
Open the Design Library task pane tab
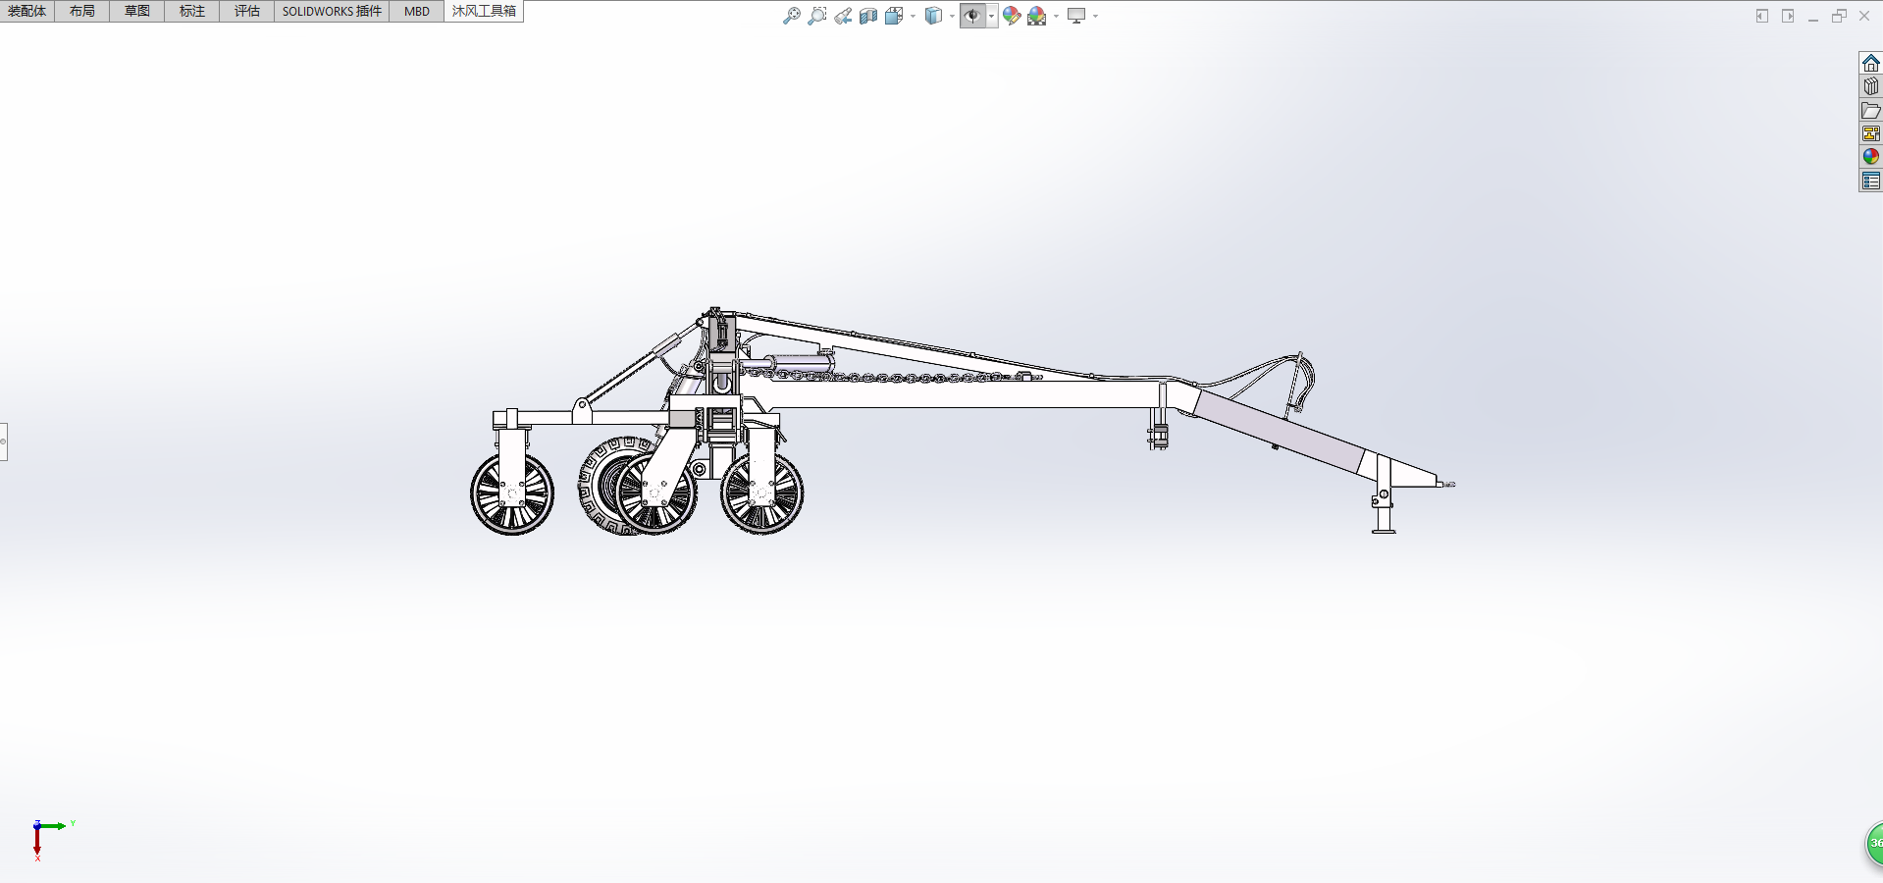[x=1871, y=86]
